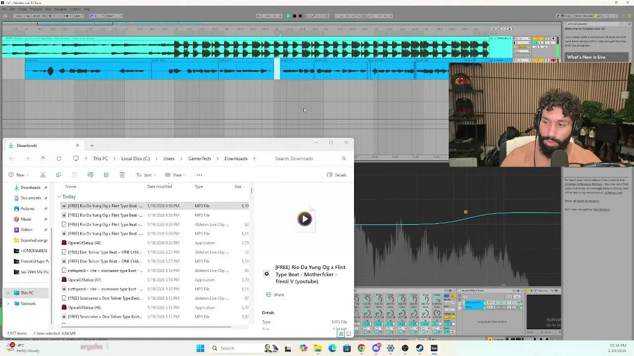Open Discord from the taskbar
The width and height of the screenshot is (634, 356).
[376, 348]
